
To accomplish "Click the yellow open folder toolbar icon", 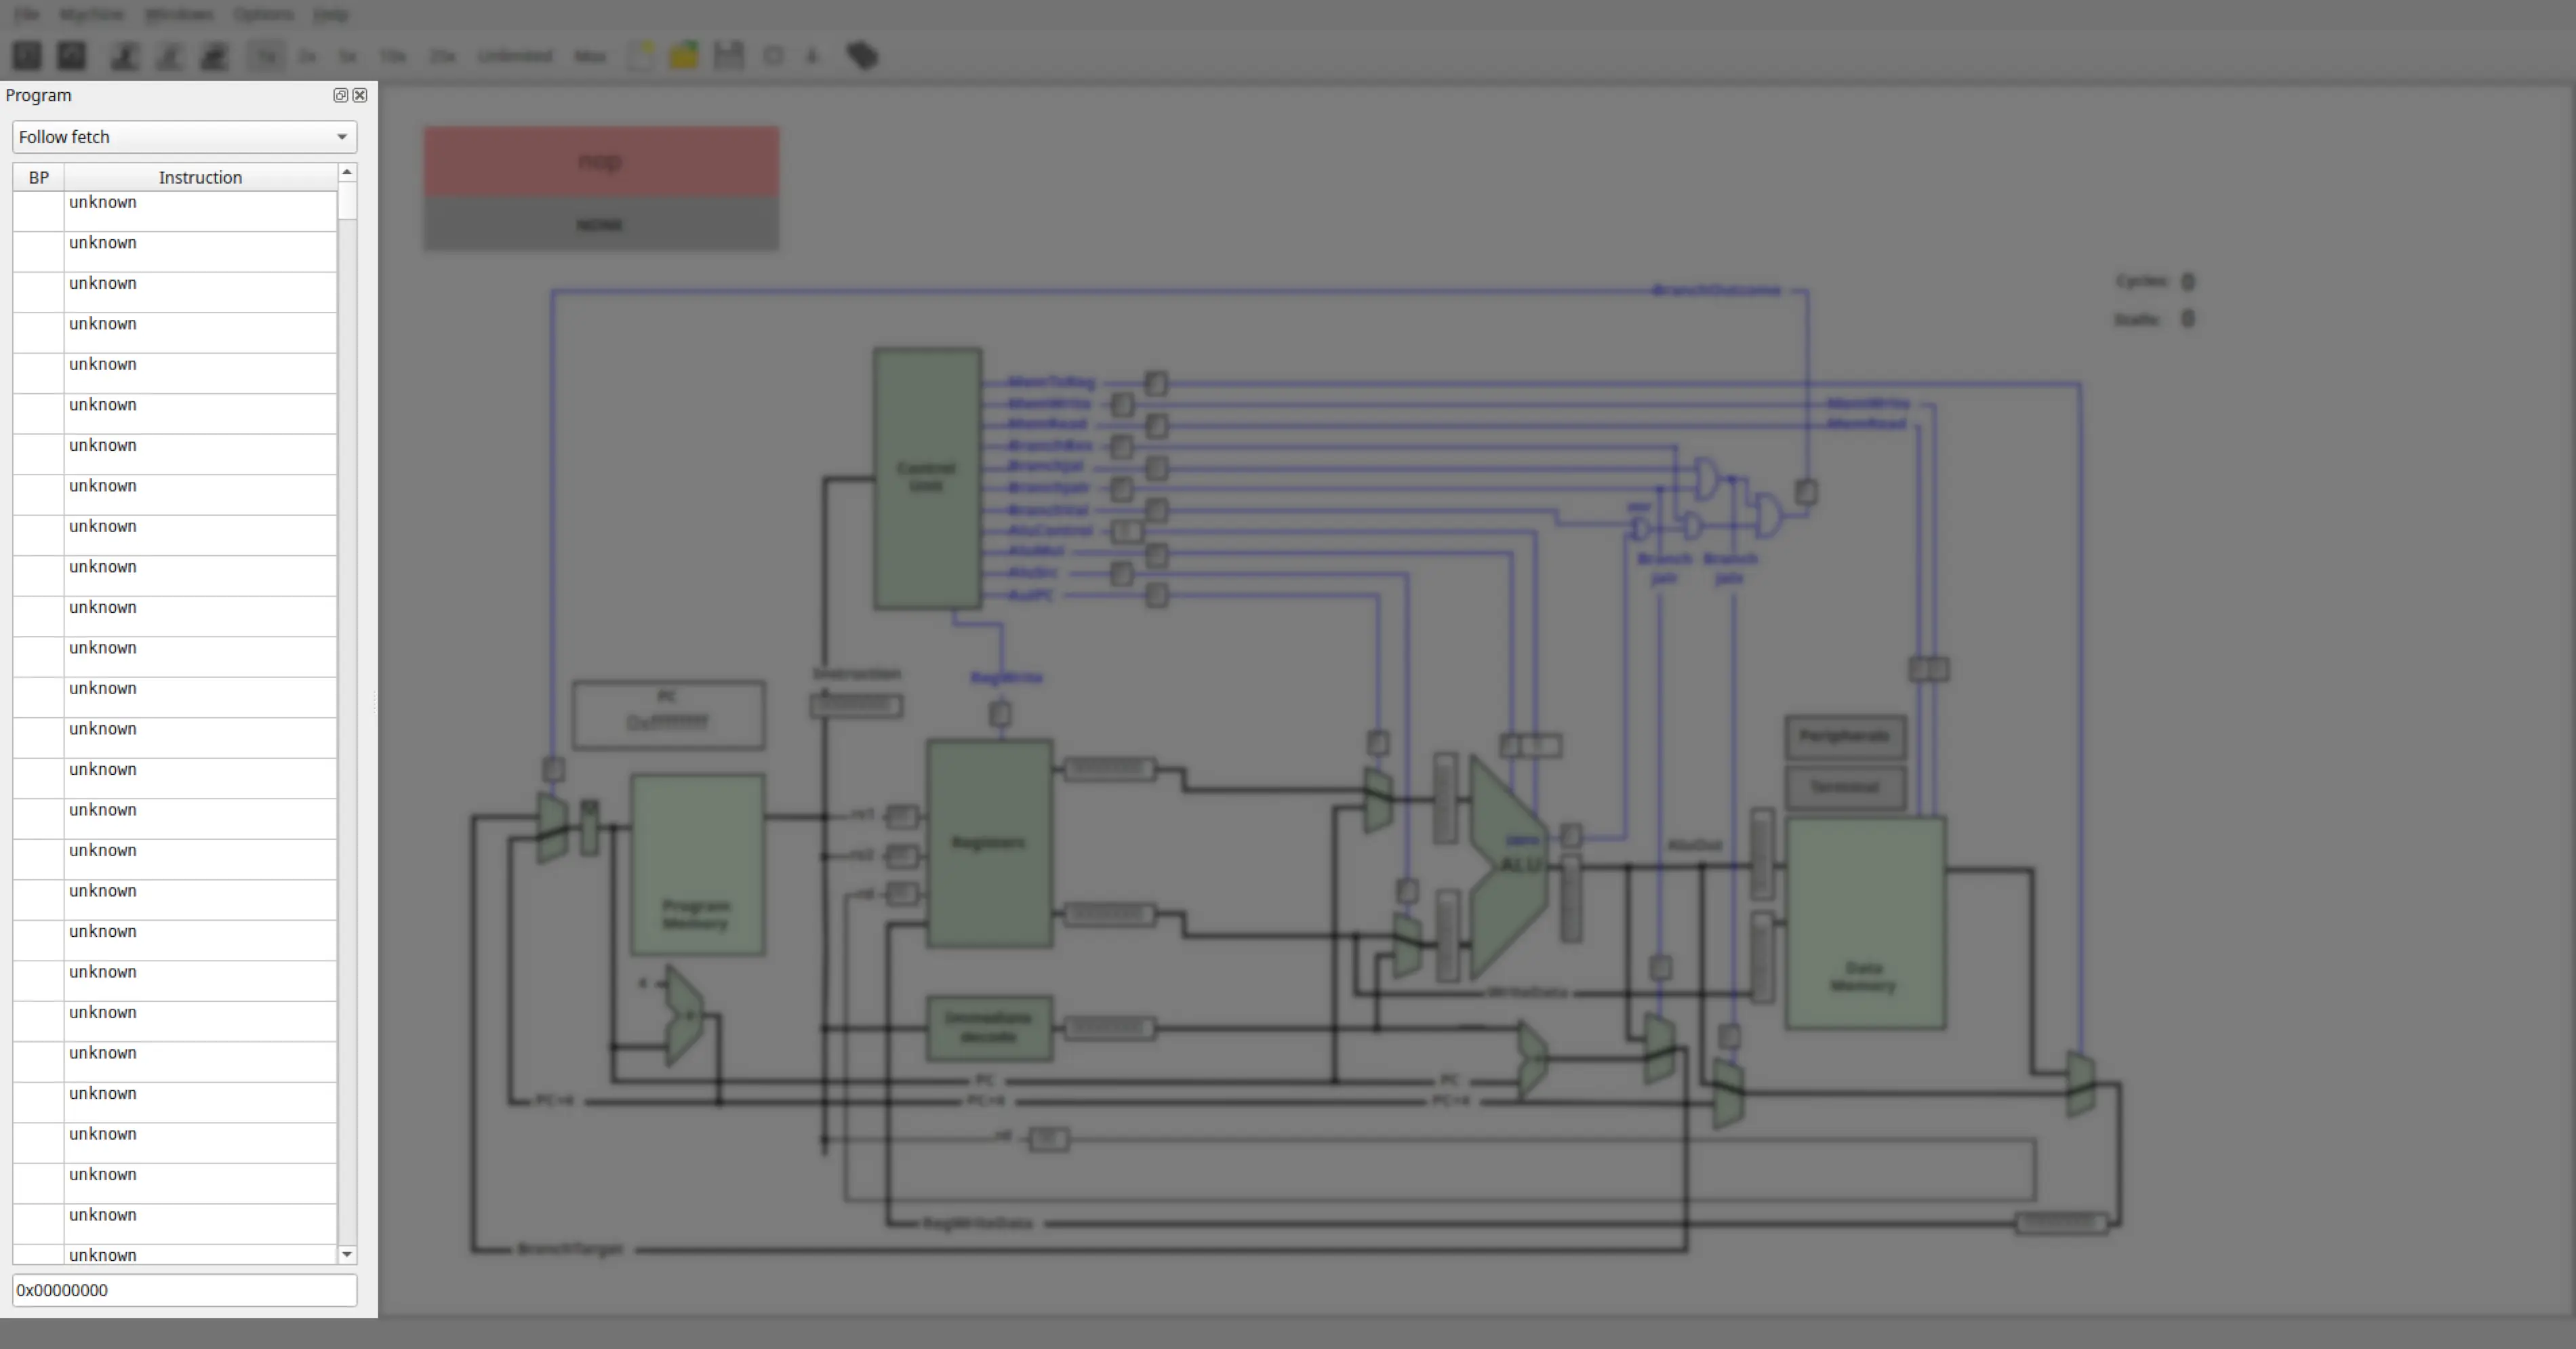I will pyautogui.click(x=684, y=55).
